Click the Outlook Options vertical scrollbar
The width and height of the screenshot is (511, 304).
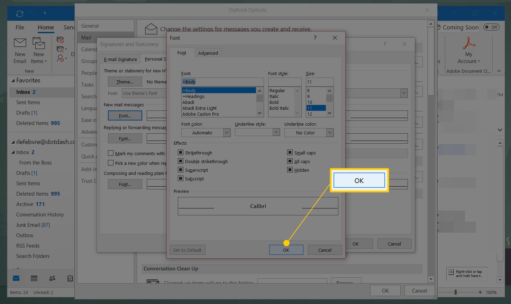coord(431,151)
